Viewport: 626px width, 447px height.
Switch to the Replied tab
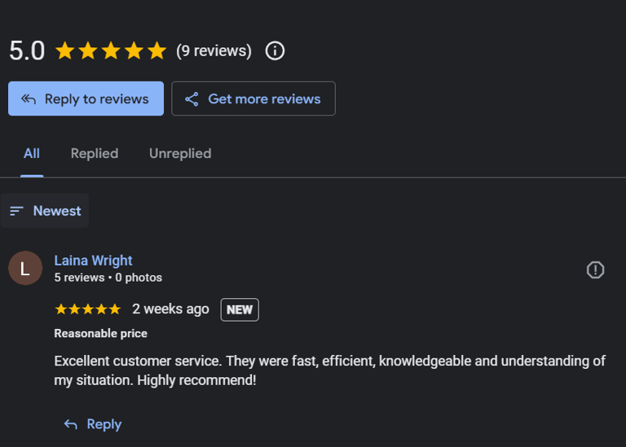click(95, 153)
